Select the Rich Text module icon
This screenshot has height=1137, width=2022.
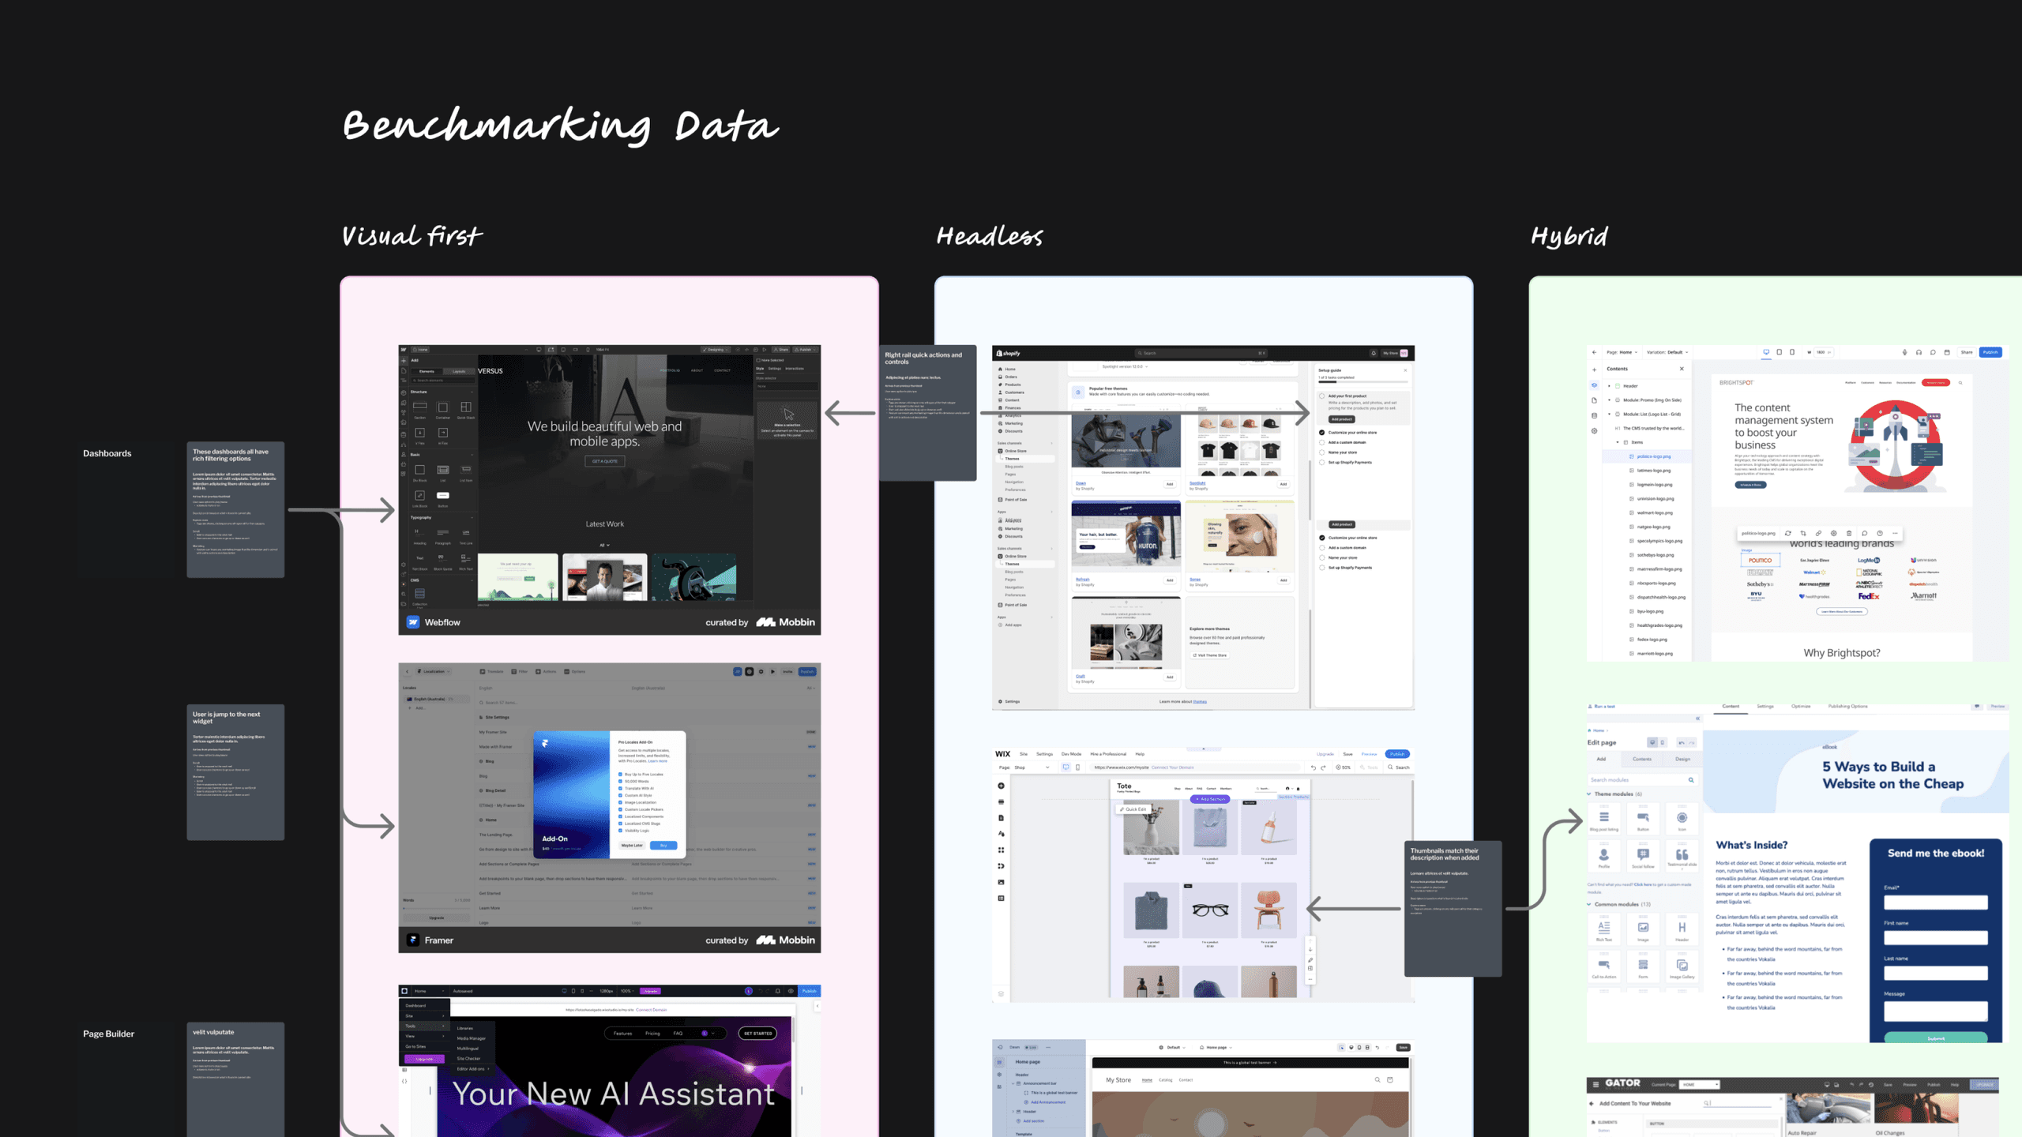pyautogui.click(x=1604, y=927)
